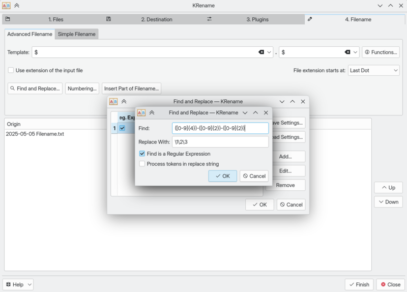Minimize the main KRename window
Screen dimensions: 407x292
pos(380,6)
